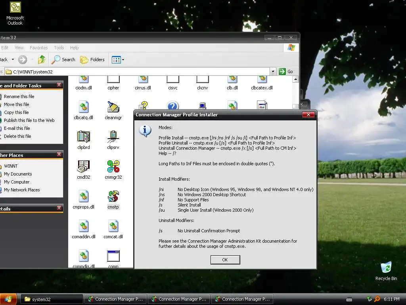Click OK in the Profile Installer dialog
406x305 pixels.
(x=225, y=260)
